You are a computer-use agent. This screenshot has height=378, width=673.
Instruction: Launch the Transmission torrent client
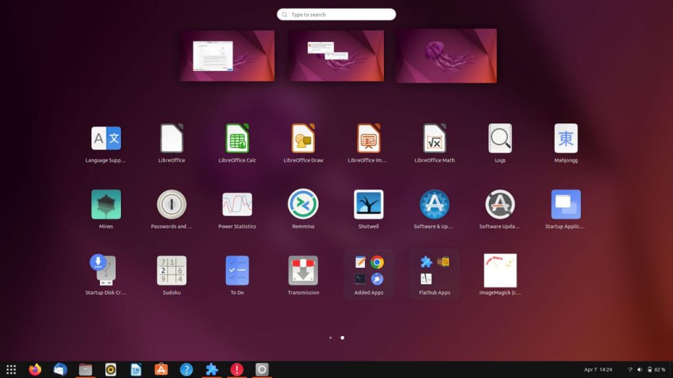(302, 270)
